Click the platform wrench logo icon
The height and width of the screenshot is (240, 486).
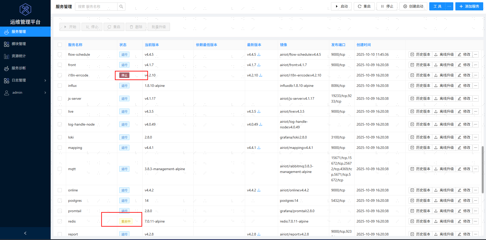pyautogui.click(x=25, y=10)
